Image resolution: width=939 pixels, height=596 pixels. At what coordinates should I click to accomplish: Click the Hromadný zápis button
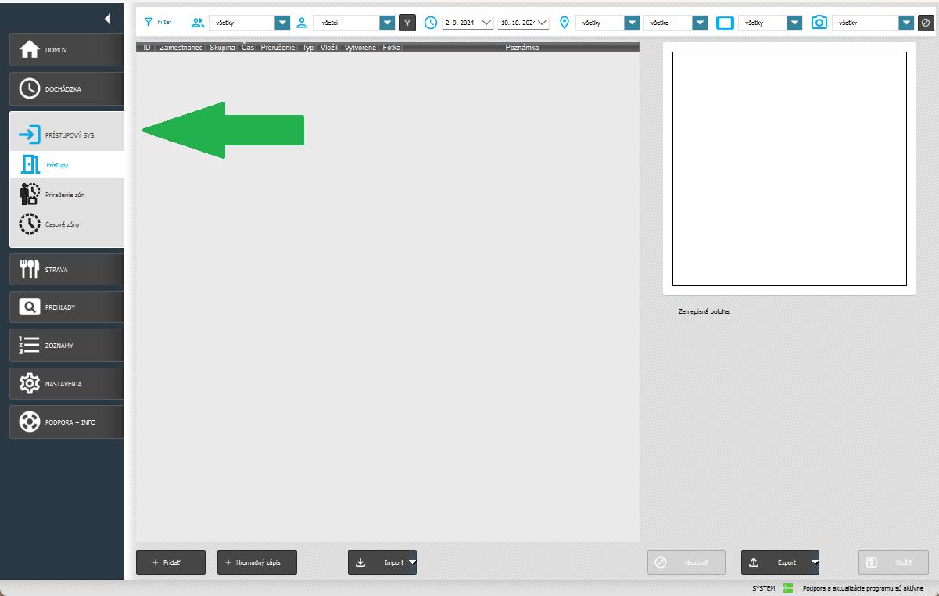point(256,562)
